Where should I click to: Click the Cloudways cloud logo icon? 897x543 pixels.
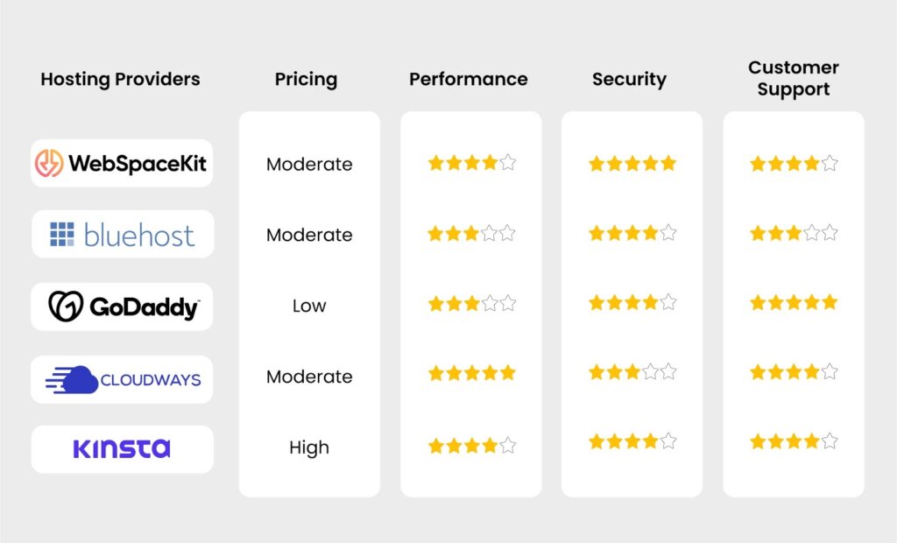[x=72, y=379]
